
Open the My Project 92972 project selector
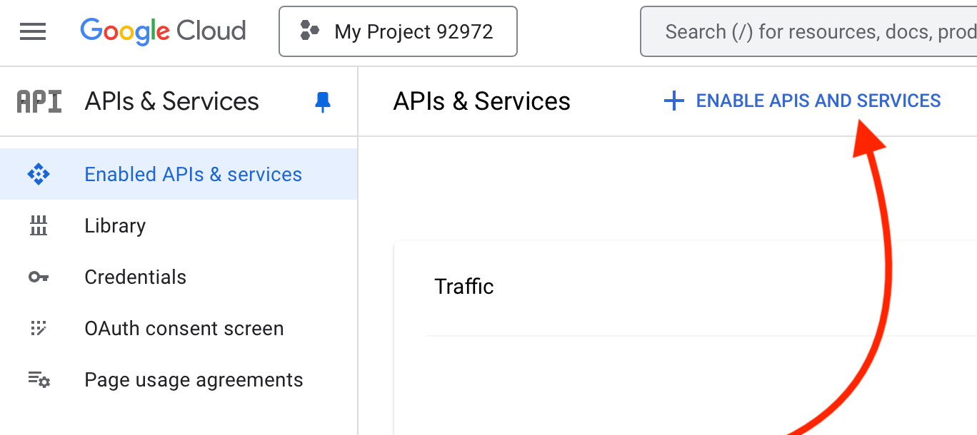pos(398,31)
